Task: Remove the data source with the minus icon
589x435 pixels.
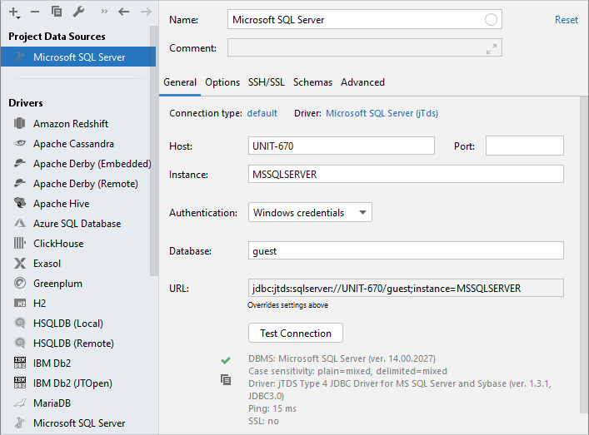Action: point(35,12)
